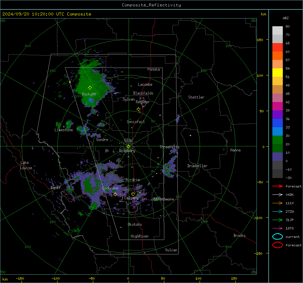303x283 pixels.
Task: Click the Vulcan label
Action: point(171,250)
